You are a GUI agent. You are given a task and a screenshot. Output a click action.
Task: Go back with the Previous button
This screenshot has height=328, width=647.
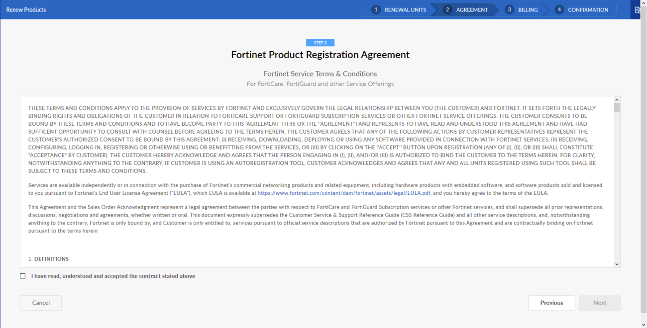coord(551,303)
